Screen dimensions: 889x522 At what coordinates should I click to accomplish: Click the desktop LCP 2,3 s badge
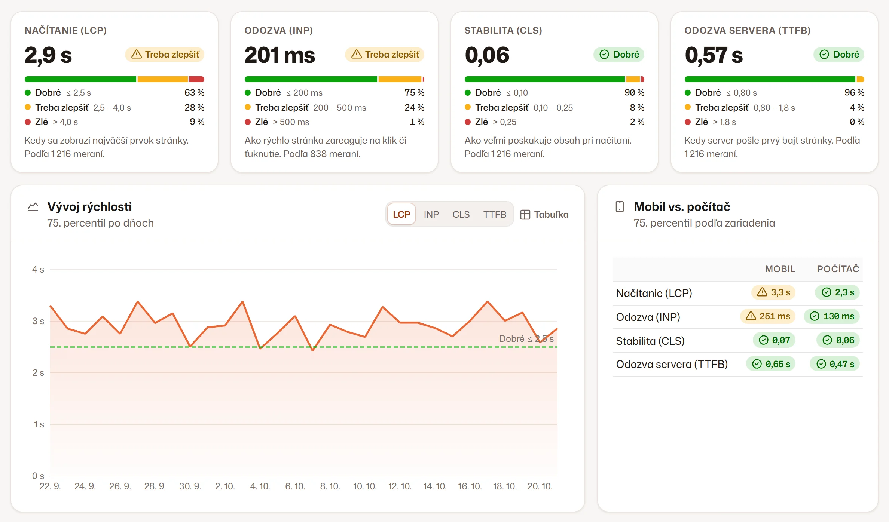(x=838, y=292)
